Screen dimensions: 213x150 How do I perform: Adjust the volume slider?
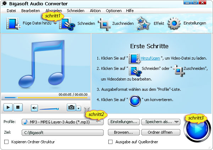(x=49, y=109)
